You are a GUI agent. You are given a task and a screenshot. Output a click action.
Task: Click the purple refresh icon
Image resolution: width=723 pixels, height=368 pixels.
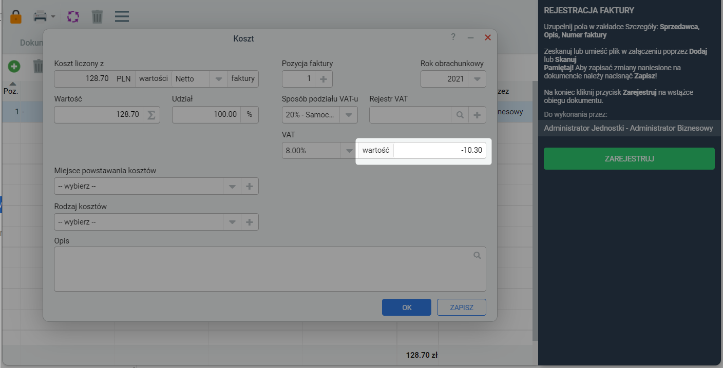click(x=73, y=16)
